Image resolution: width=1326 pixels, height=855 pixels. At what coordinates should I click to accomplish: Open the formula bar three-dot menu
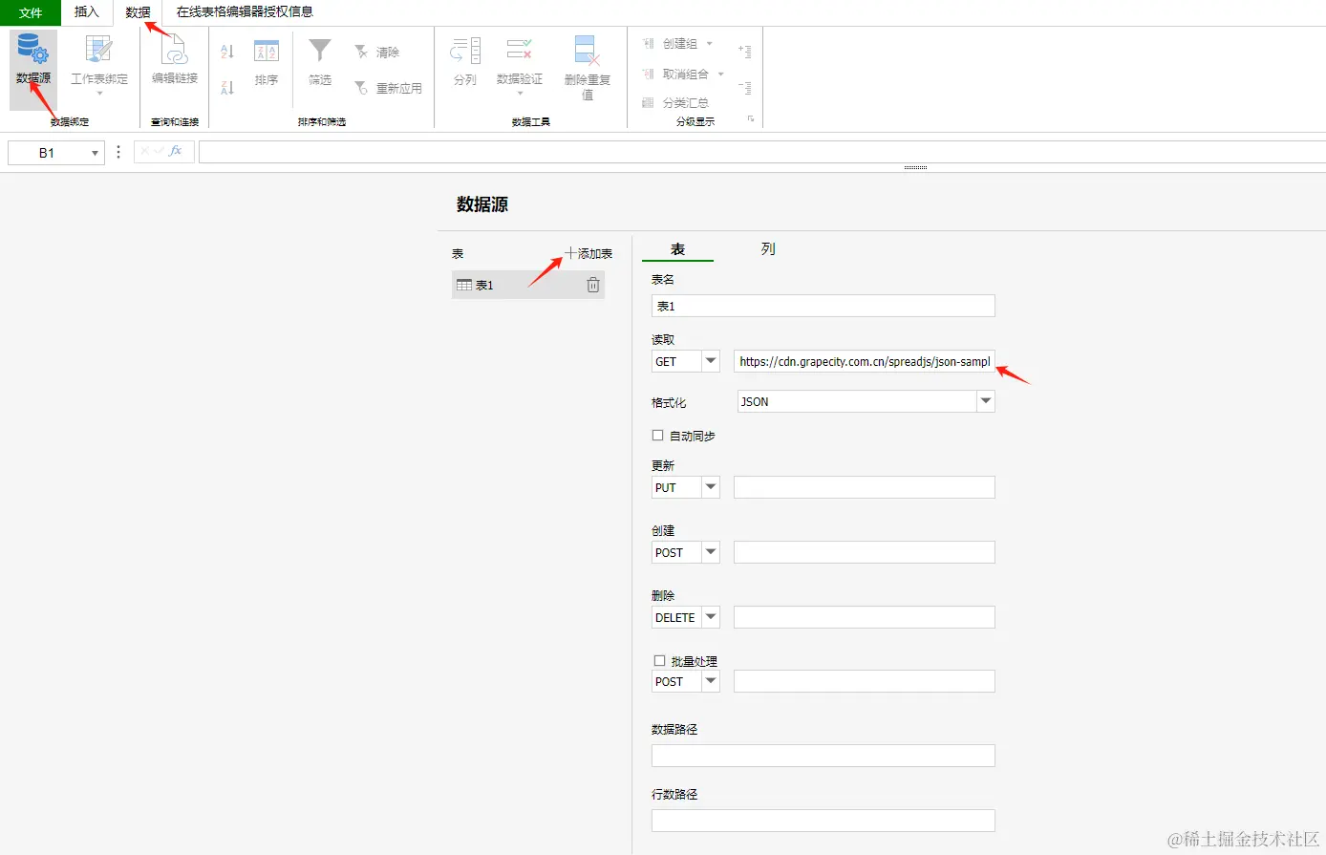118,152
